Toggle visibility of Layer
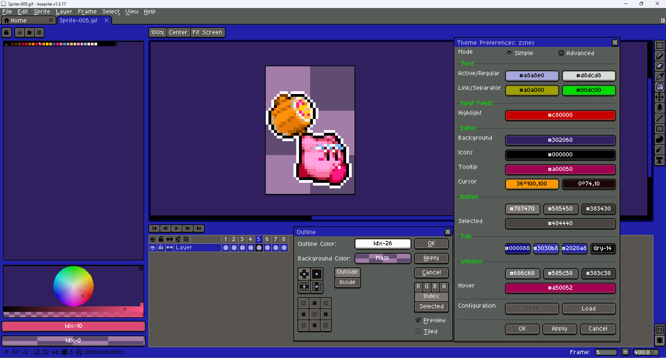This screenshot has width=666, height=358. pyautogui.click(x=153, y=248)
